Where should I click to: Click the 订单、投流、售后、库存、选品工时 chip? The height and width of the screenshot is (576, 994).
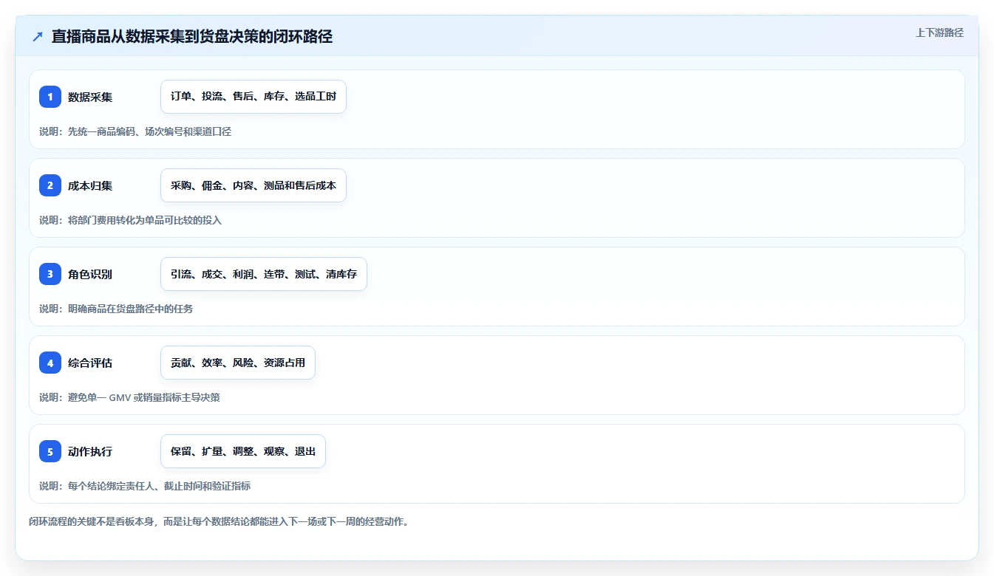click(253, 97)
